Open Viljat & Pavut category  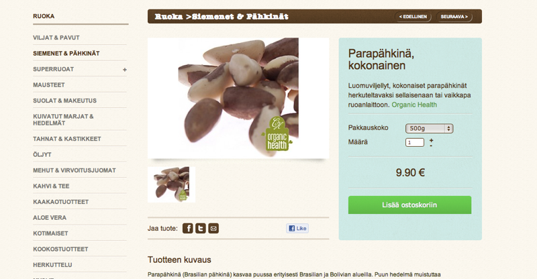56,38
